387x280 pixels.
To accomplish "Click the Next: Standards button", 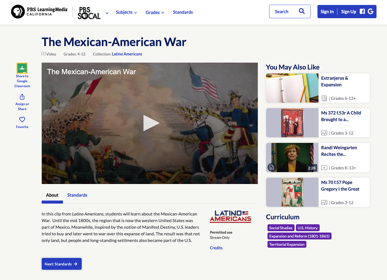I will point(61,264).
